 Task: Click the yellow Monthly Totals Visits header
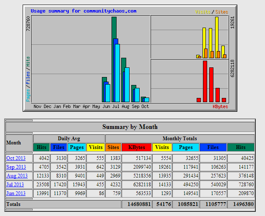pyautogui.click(x=162, y=147)
